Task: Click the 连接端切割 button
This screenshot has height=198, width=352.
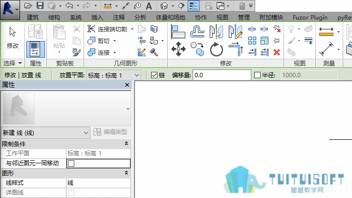Action: 107,29
